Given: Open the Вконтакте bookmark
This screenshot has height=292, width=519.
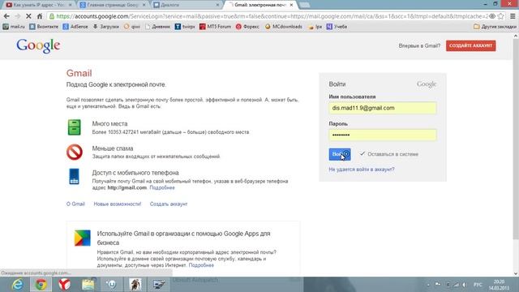Looking at the screenshot, I should click(x=44, y=27).
